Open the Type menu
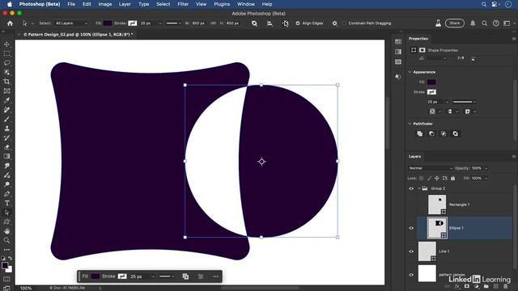The image size is (518, 291). [x=143, y=4]
